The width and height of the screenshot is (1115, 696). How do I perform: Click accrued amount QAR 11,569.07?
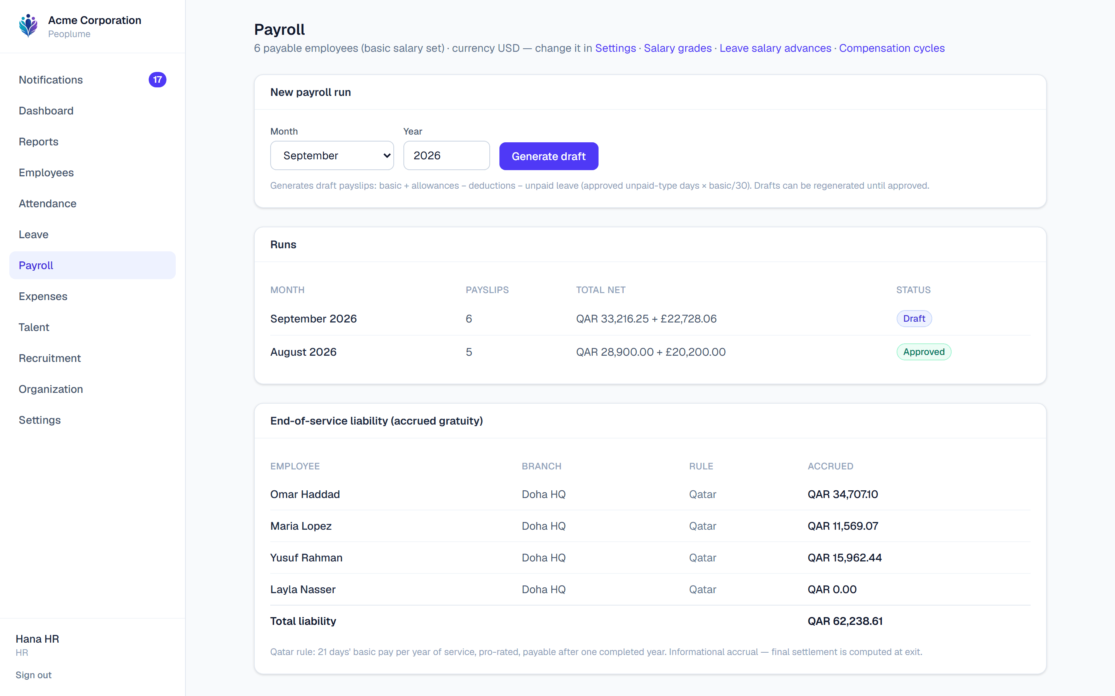[843, 526]
